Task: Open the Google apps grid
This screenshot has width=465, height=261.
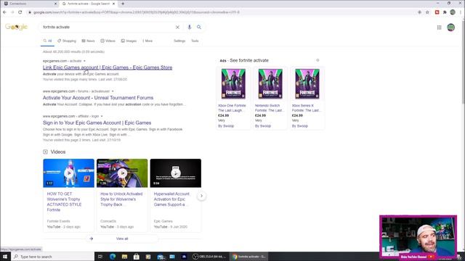Action: click(x=439, y=28)
